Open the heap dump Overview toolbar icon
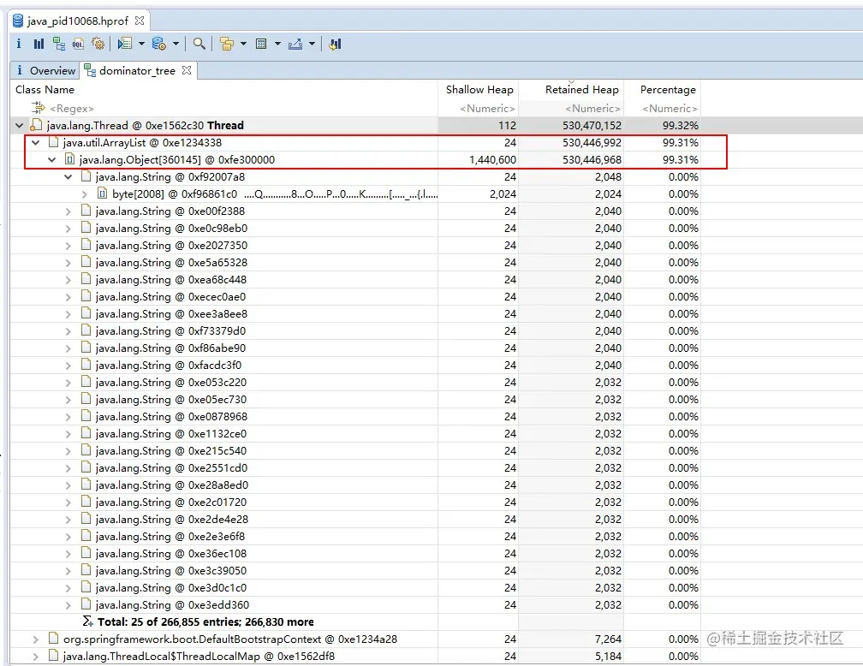 pos(19,44)
